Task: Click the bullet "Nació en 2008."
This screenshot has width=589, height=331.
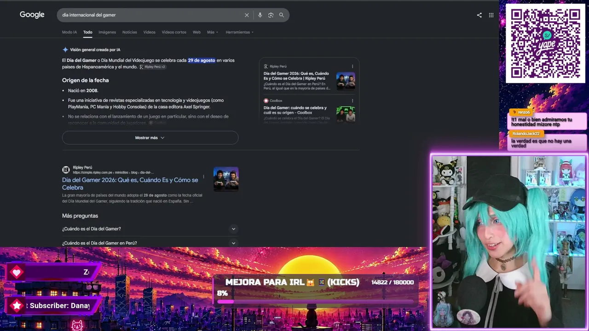Action: click(x=83, y=91)
